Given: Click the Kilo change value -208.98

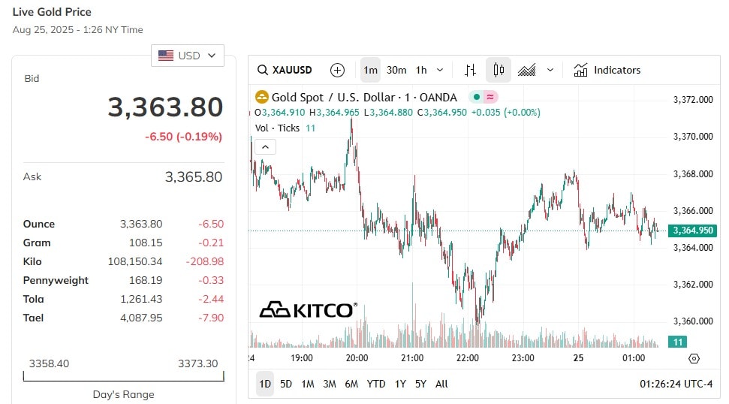Looking at the screenshot, I should pyautogui.click(x=204, y=261).
